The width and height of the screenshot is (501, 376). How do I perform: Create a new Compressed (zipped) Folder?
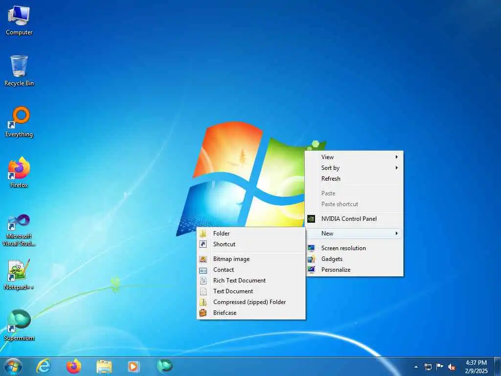click(251, 302)
